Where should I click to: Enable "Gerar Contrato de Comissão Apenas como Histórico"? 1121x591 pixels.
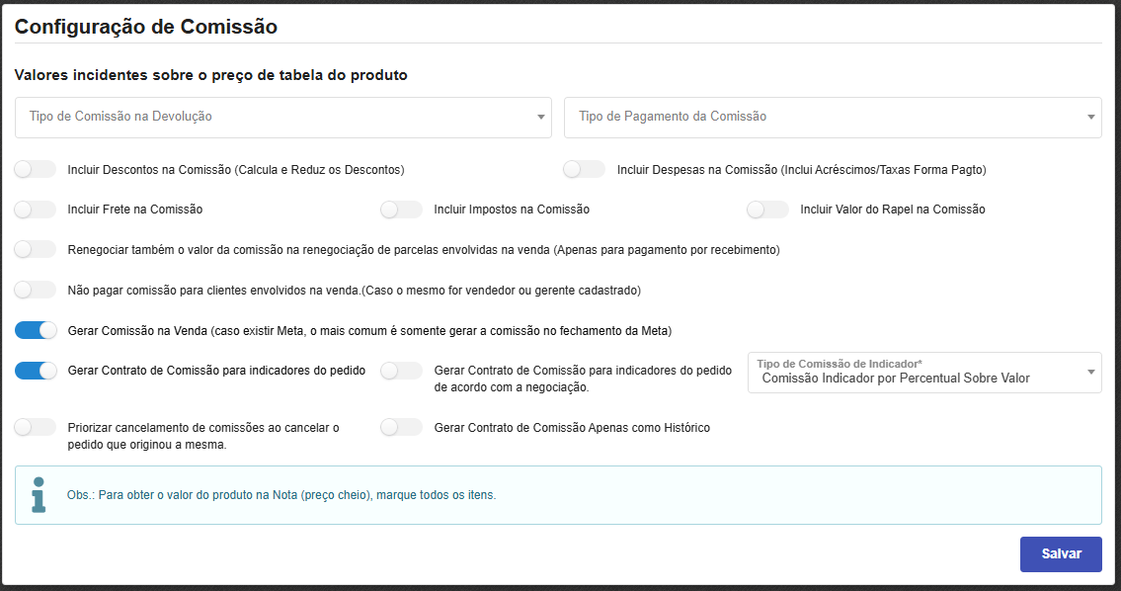401,427
